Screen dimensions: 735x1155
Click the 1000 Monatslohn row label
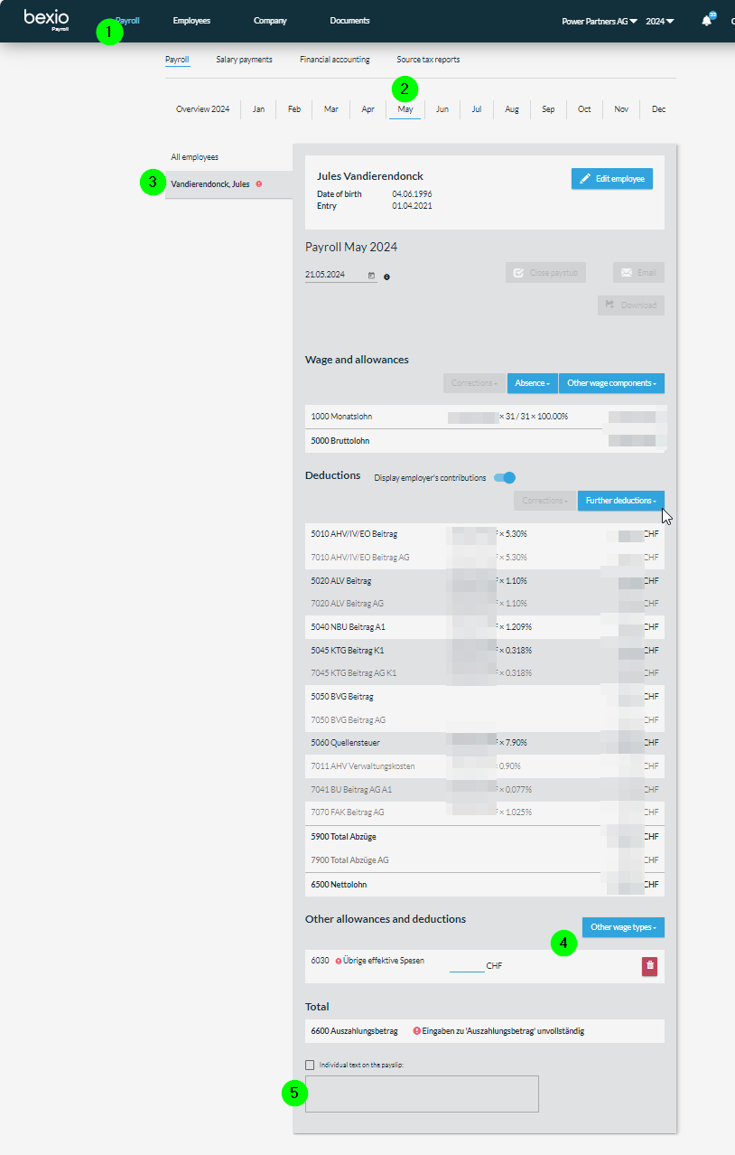click(x=341, y=417)
